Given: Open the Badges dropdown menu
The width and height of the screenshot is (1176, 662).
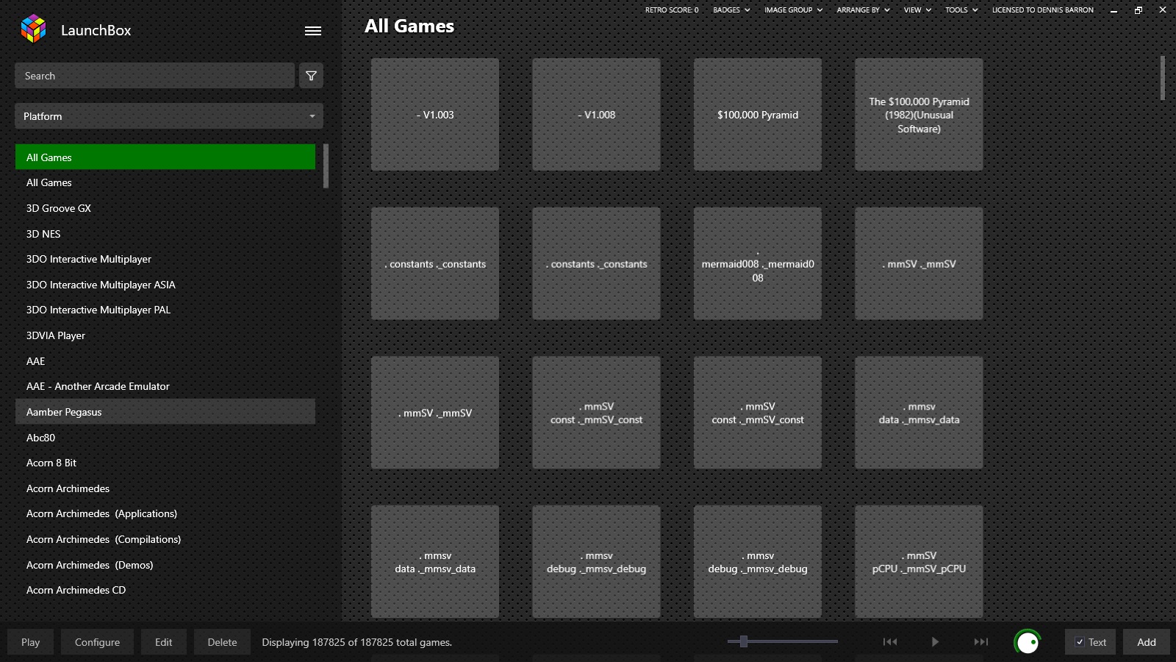Looking at the screenshot, I should 731,10.
